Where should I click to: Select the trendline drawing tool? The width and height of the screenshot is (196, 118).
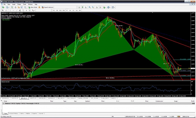tap(17, 10)
